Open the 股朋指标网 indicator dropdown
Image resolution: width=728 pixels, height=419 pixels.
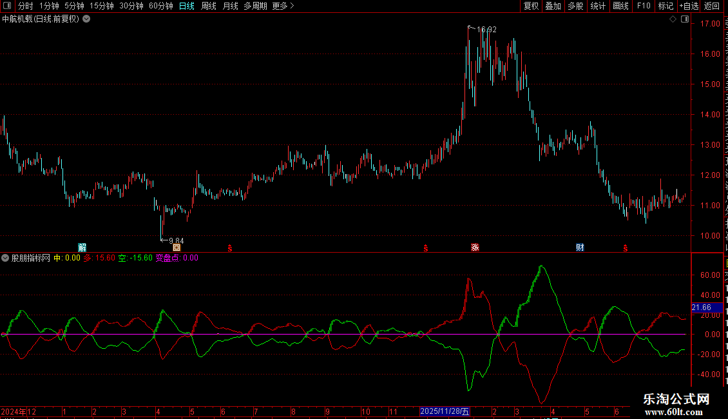click(5, 258)
